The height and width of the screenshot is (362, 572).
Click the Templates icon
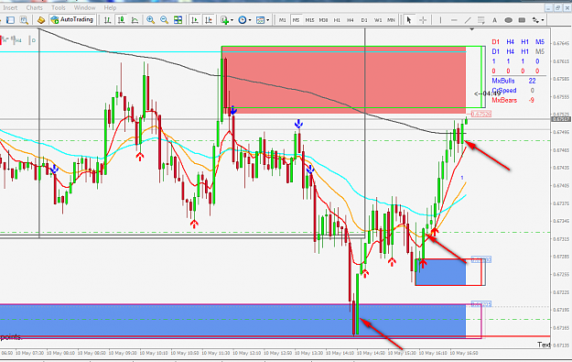pyautogui.click(x=260, y=20)
